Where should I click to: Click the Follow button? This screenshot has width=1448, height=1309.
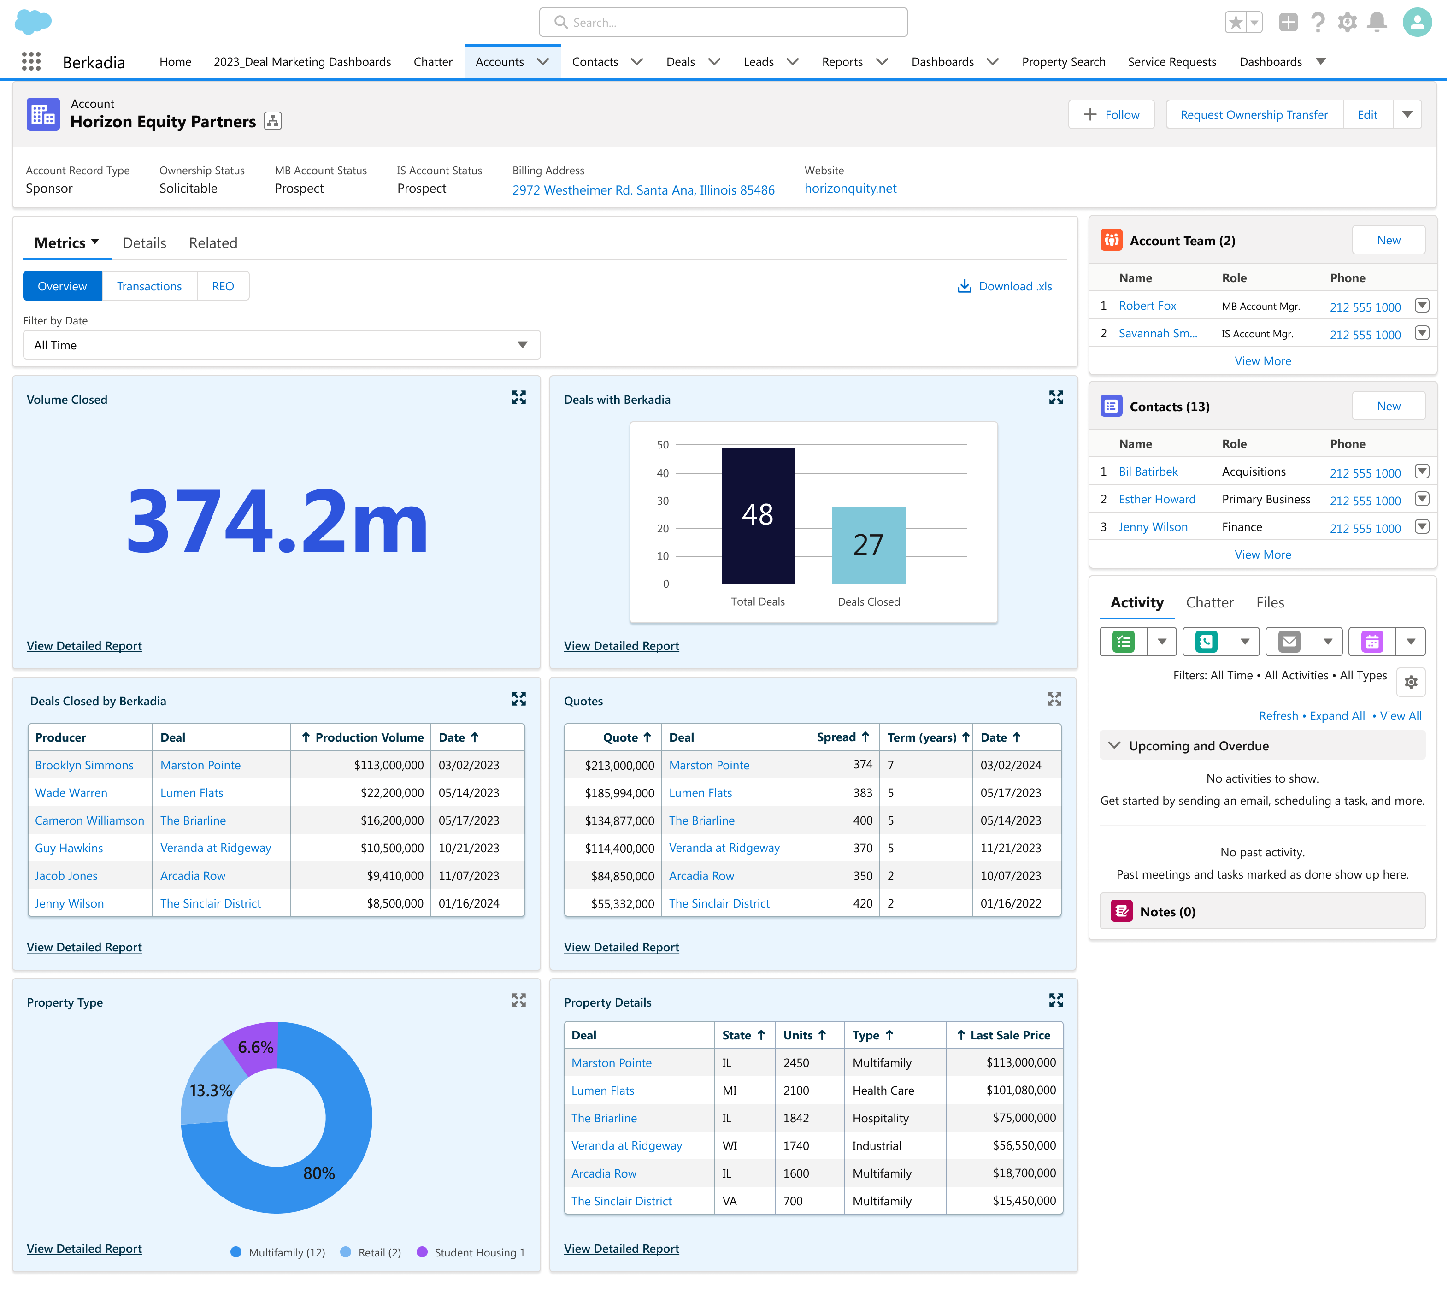pyautogui.click(x=1111, y=114)
